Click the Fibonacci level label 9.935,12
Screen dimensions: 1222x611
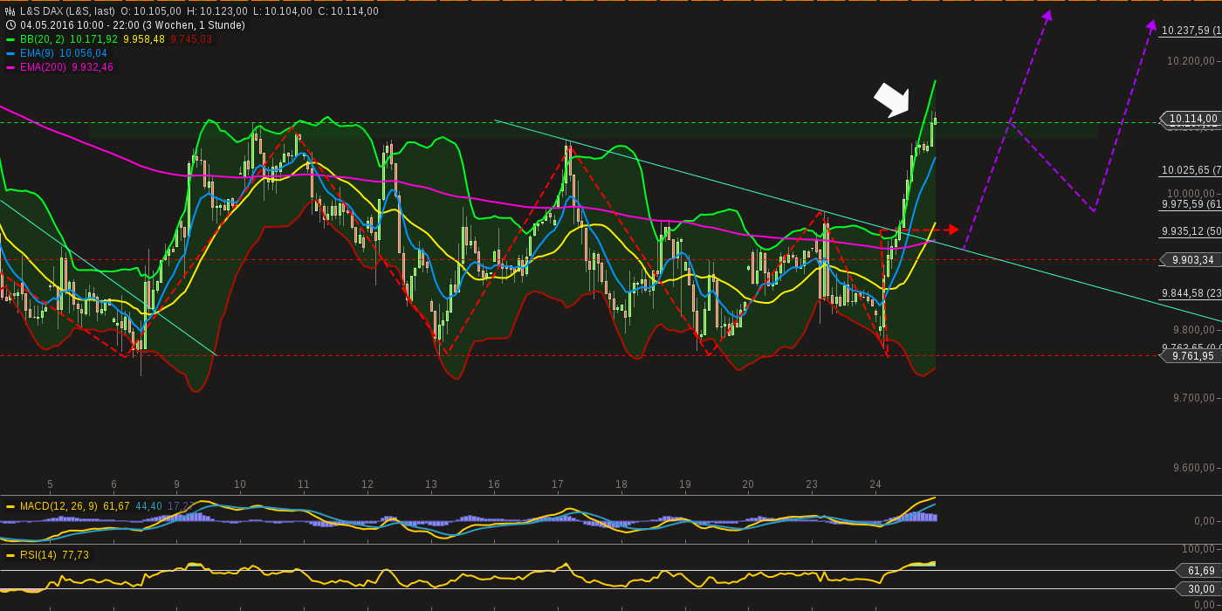pyautogui.click(x=1191, y=231)
